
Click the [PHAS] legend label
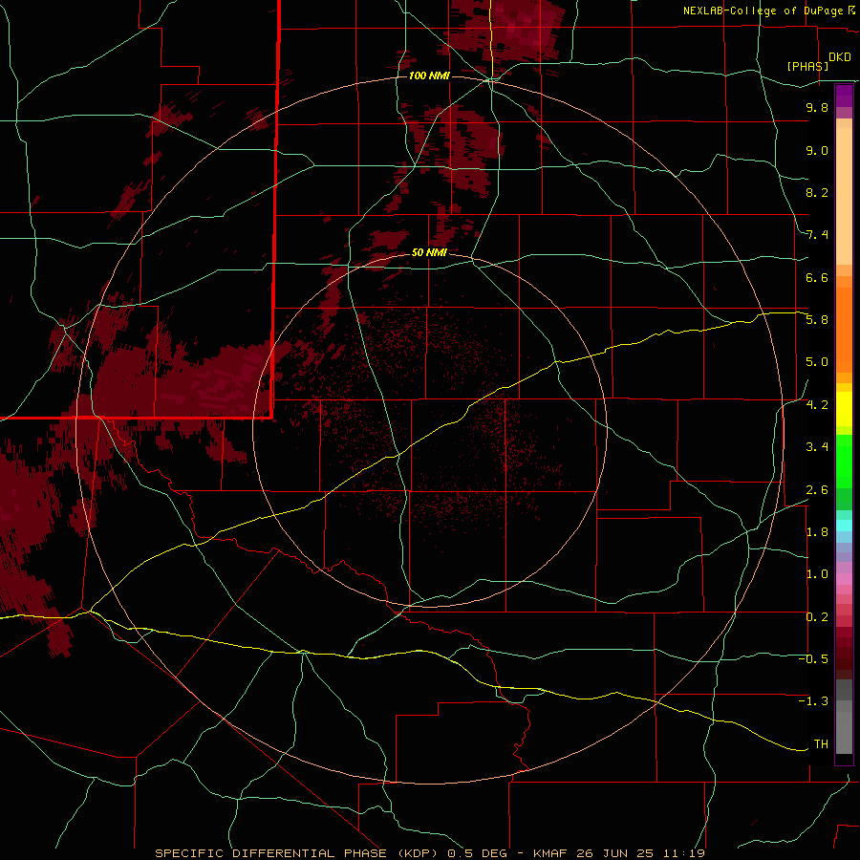807,66
